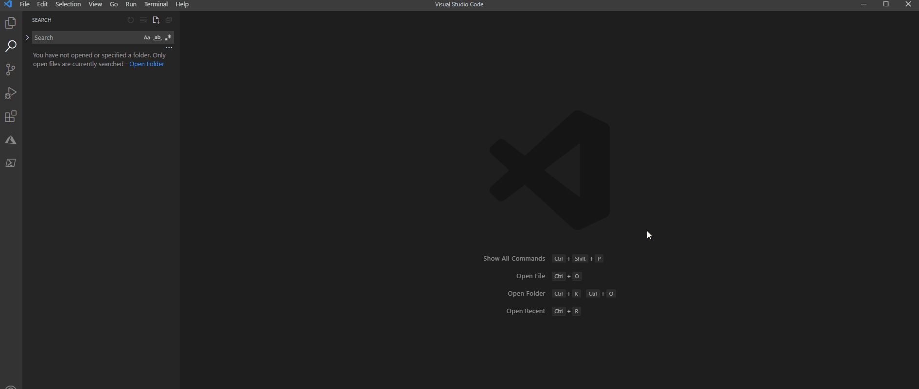Viewport: 919px width, 389px height.
Task: Click the SEARCH panel title
Action: coord(42,20)
